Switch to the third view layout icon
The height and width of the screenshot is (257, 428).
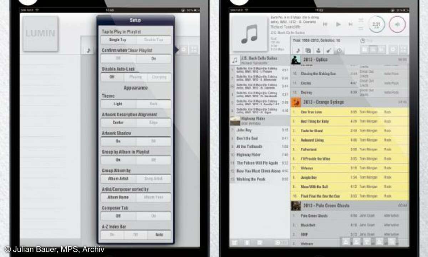click(382, 50)
